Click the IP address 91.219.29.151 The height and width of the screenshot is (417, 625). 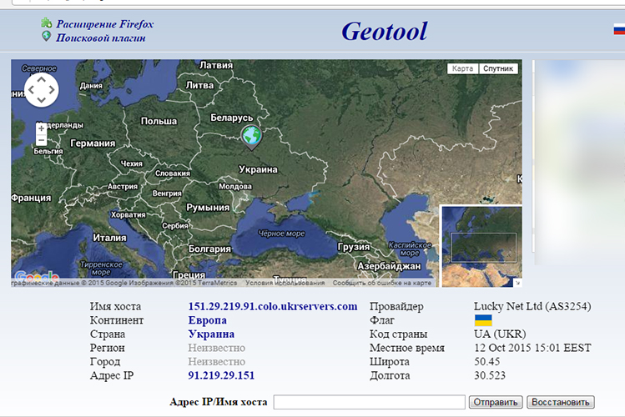[221, 375]
